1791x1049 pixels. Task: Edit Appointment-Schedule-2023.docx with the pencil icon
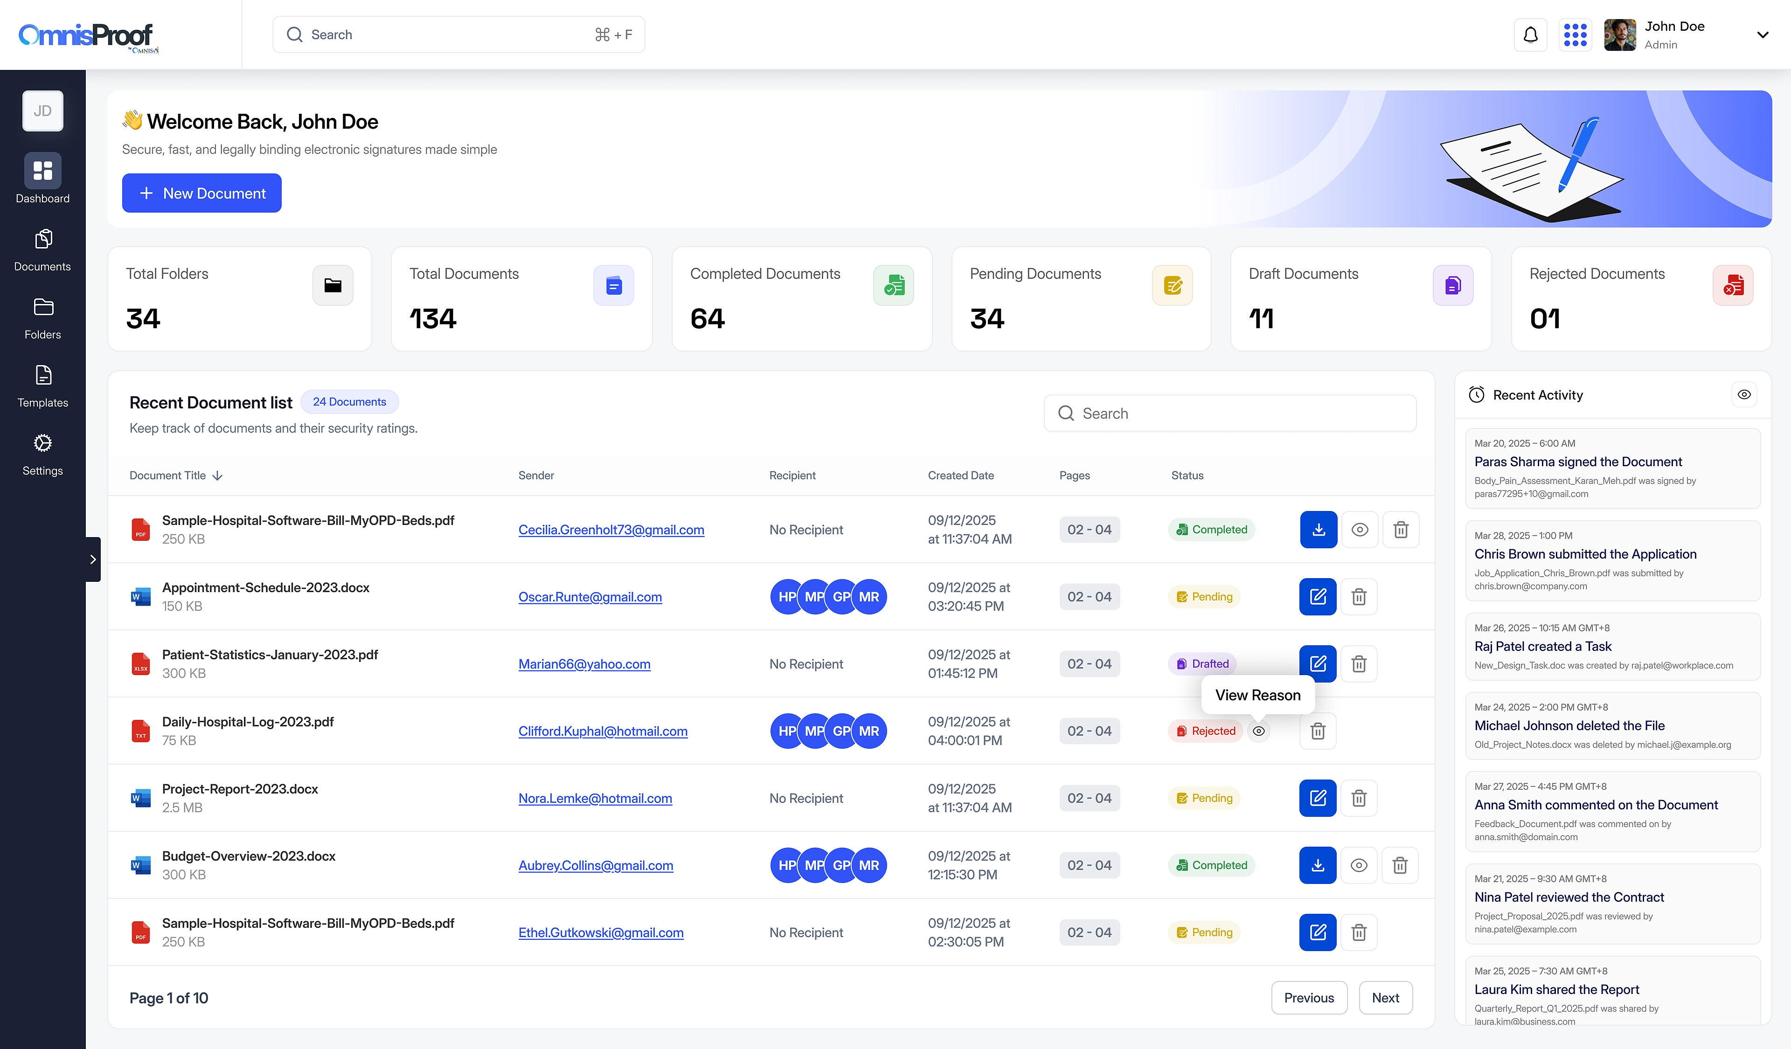coord(1318,597)
